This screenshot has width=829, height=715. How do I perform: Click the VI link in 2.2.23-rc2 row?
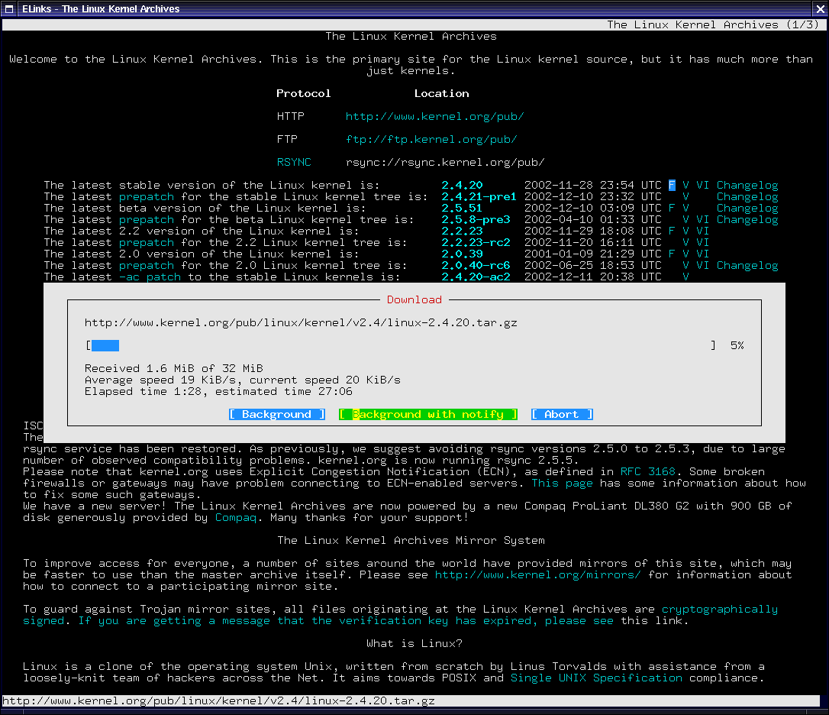click(x=702, y=242)
